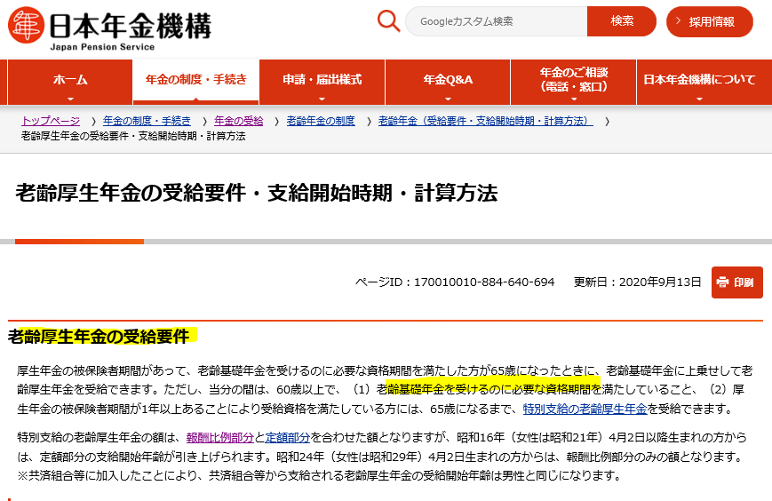Click the magnifying glass search icon
772x501 pixels.
pyautogui.click(x=389, y=21)
